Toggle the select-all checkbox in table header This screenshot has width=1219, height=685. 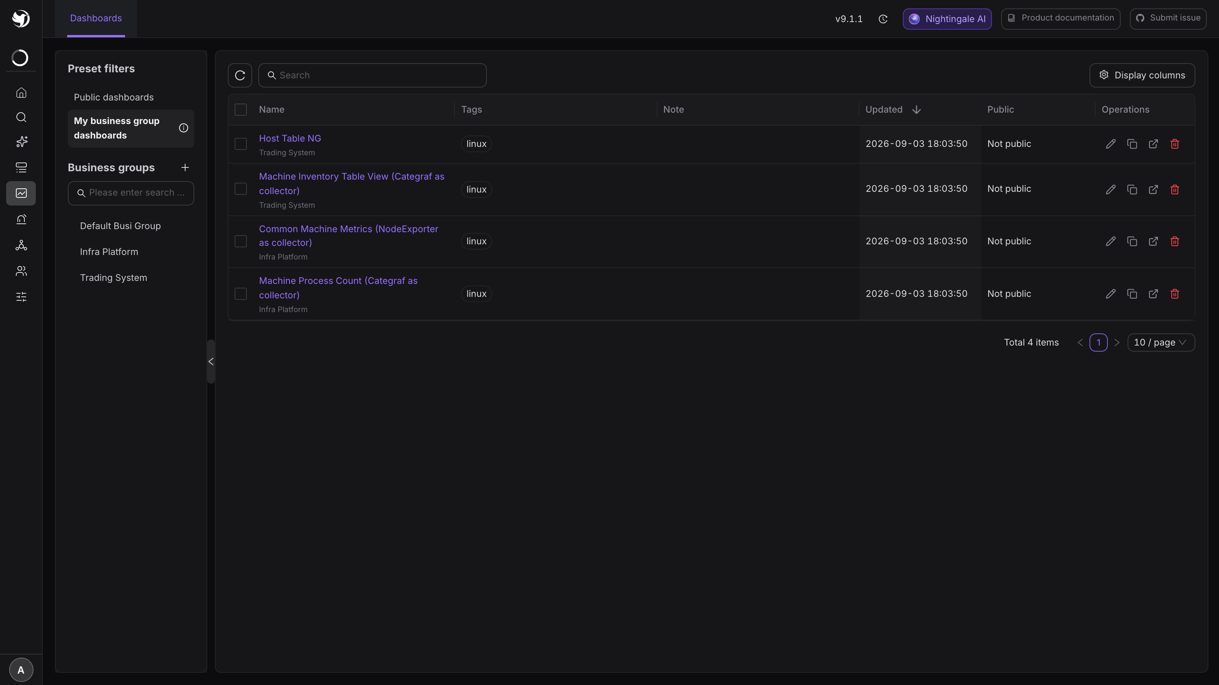coord(241,110)
